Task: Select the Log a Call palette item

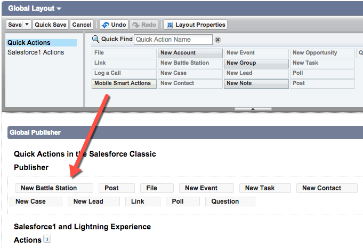Action: (124, 73)
